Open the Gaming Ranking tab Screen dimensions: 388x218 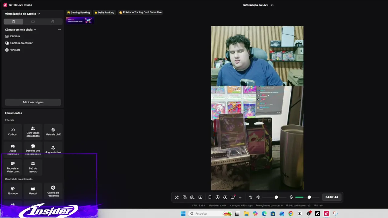[79, 12]
